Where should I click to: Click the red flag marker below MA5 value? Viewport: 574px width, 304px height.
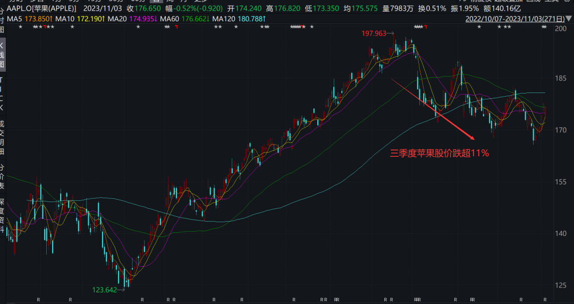[45, 27]
